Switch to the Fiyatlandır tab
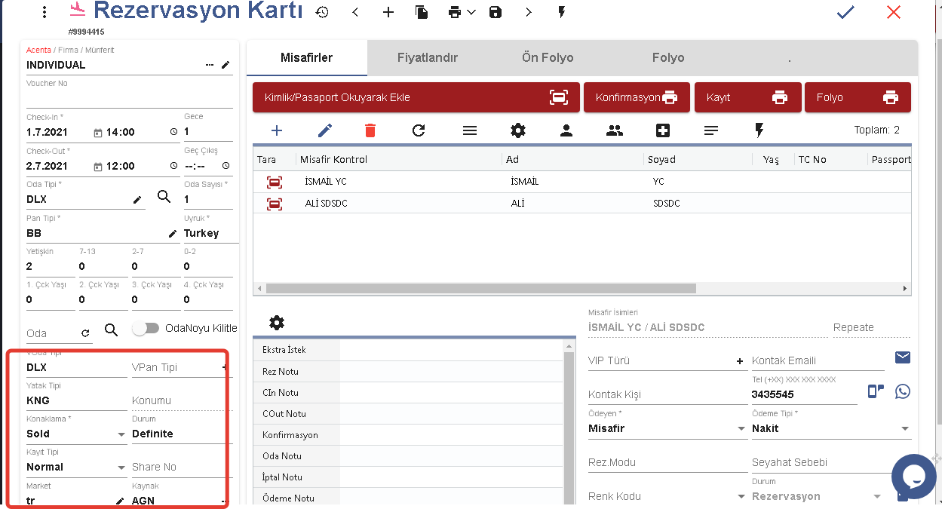 click(428, 57)
